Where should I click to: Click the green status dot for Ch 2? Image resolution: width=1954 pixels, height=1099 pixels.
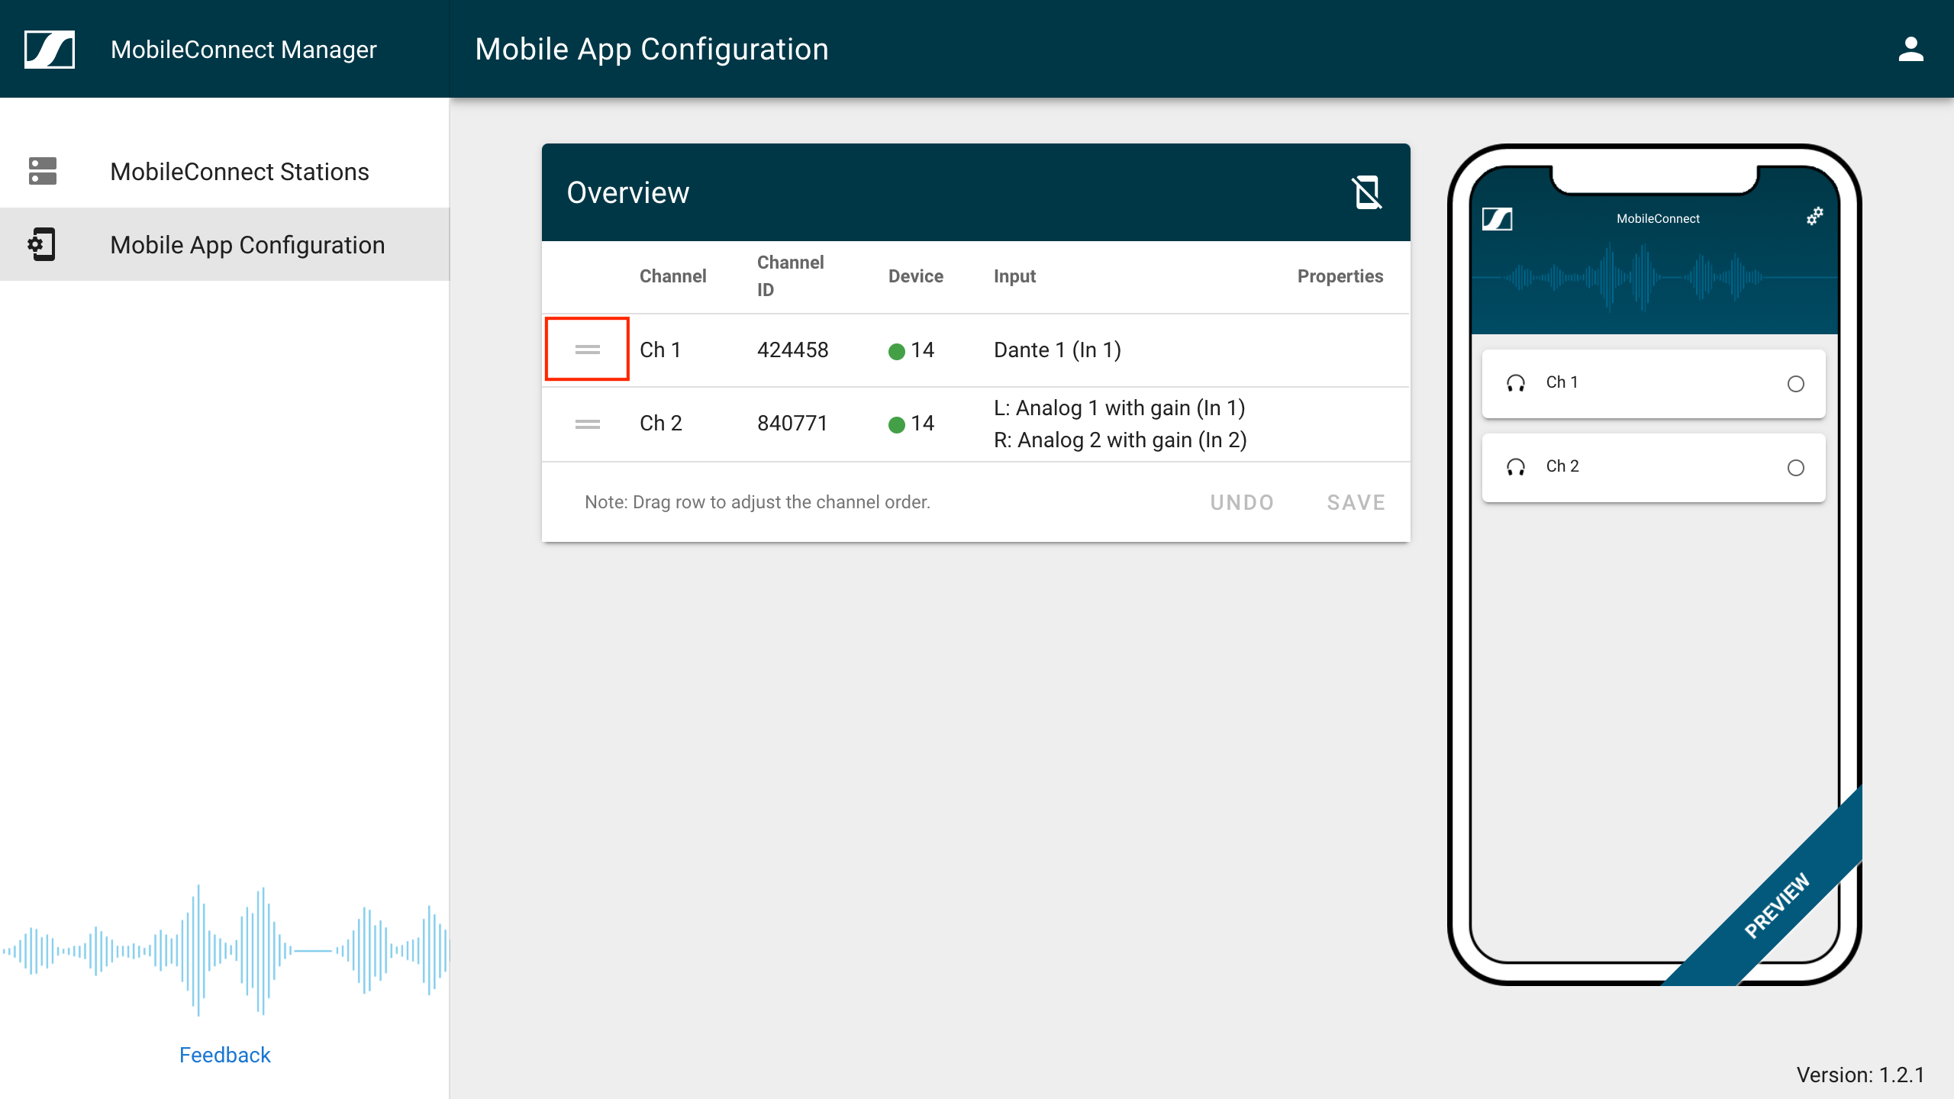click(x=897, y=424)
